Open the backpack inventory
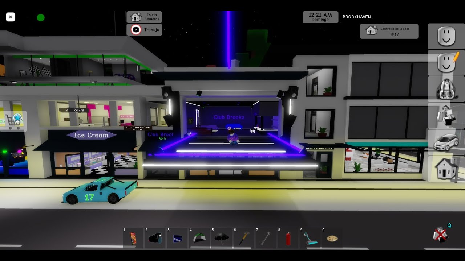The height and width of the screenshot is (261, 465). pos(446,89)
